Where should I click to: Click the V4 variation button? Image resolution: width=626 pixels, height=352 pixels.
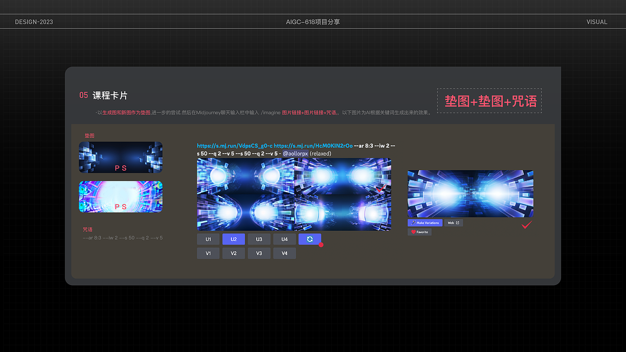click(x=285, y=253)
